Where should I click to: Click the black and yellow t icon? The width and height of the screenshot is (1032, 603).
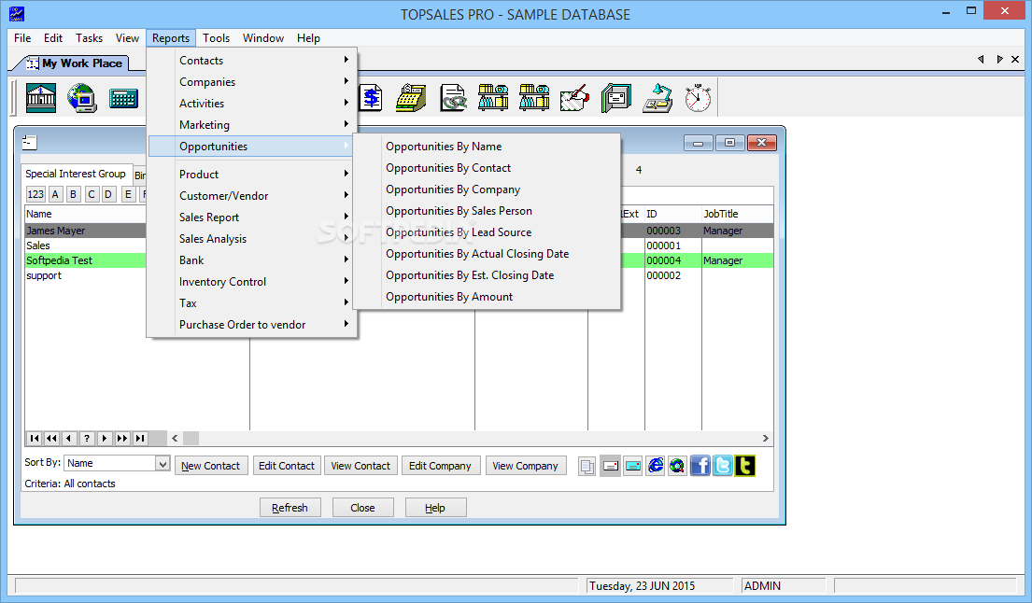(x=744, y=466)
